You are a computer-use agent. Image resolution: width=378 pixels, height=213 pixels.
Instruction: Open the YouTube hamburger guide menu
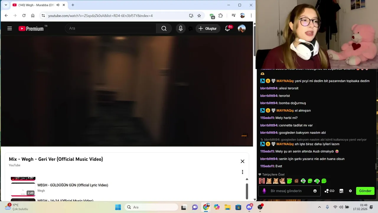click(10, 28)
